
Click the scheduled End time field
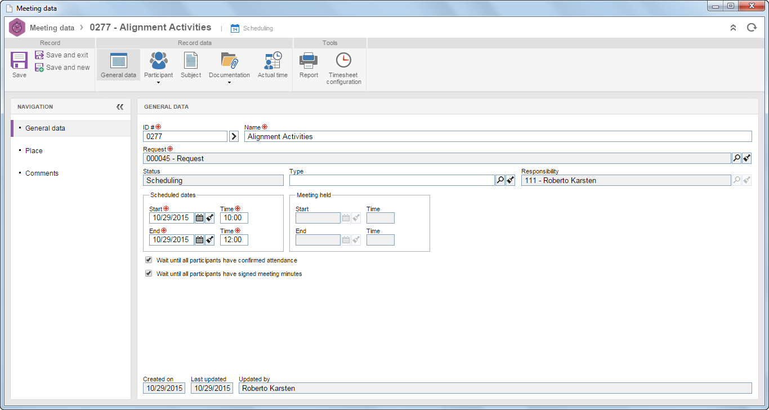(x=234, y=240)
